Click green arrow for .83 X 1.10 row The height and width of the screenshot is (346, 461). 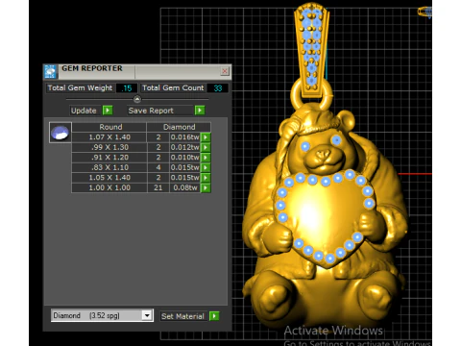tap(206, 167)
